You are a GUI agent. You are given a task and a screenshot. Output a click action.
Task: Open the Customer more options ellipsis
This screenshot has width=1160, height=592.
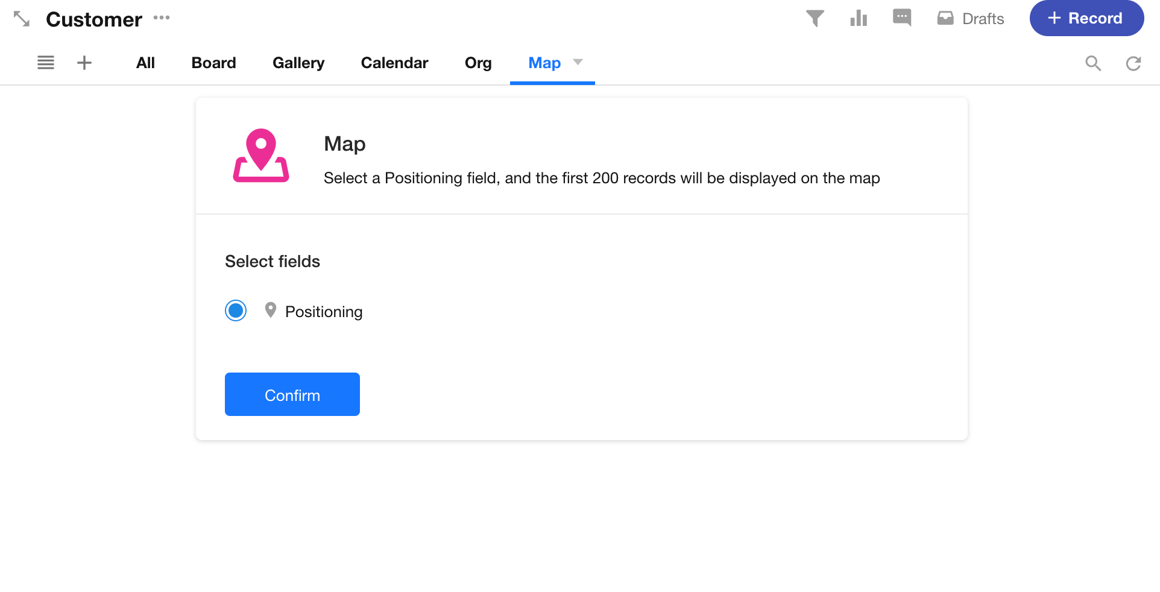[x=162, y=18]
